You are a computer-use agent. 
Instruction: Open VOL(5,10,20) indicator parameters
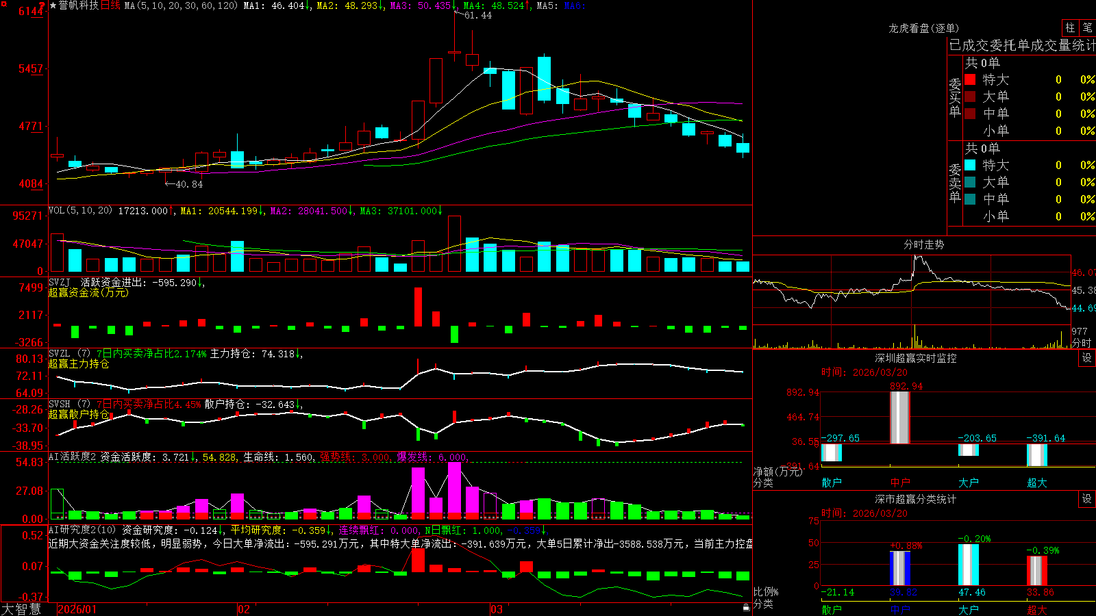80,210
